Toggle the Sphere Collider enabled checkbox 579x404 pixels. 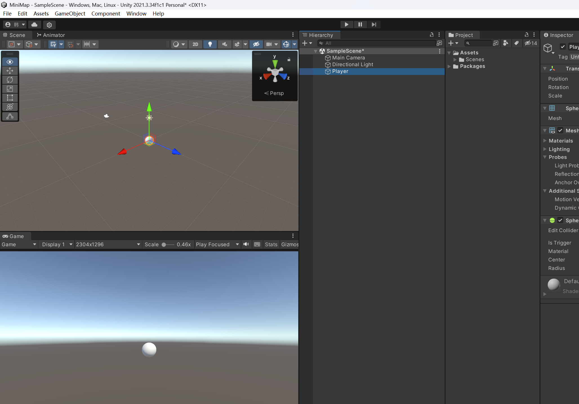point(560,220)
